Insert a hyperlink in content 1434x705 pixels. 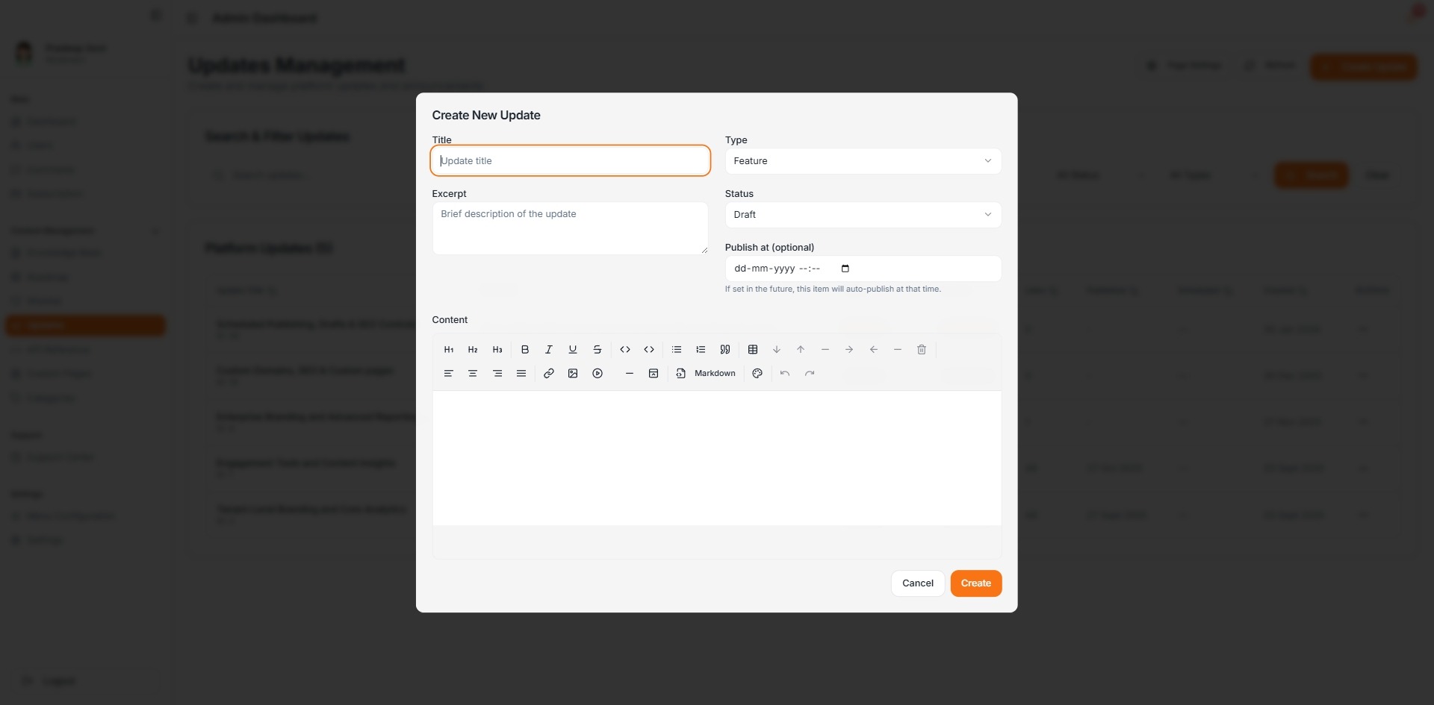click(549, 374)
